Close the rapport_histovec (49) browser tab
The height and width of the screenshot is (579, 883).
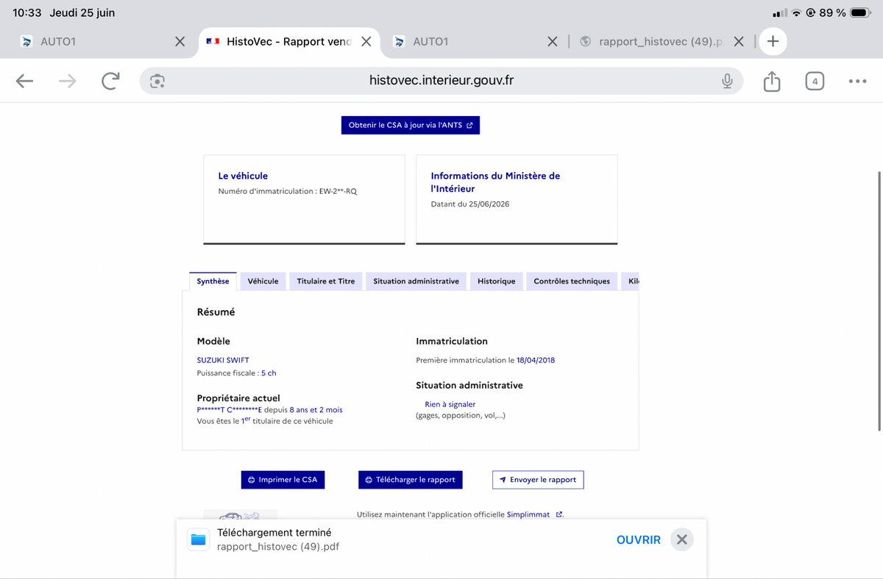pyautogui.click(x=739, y=42)
